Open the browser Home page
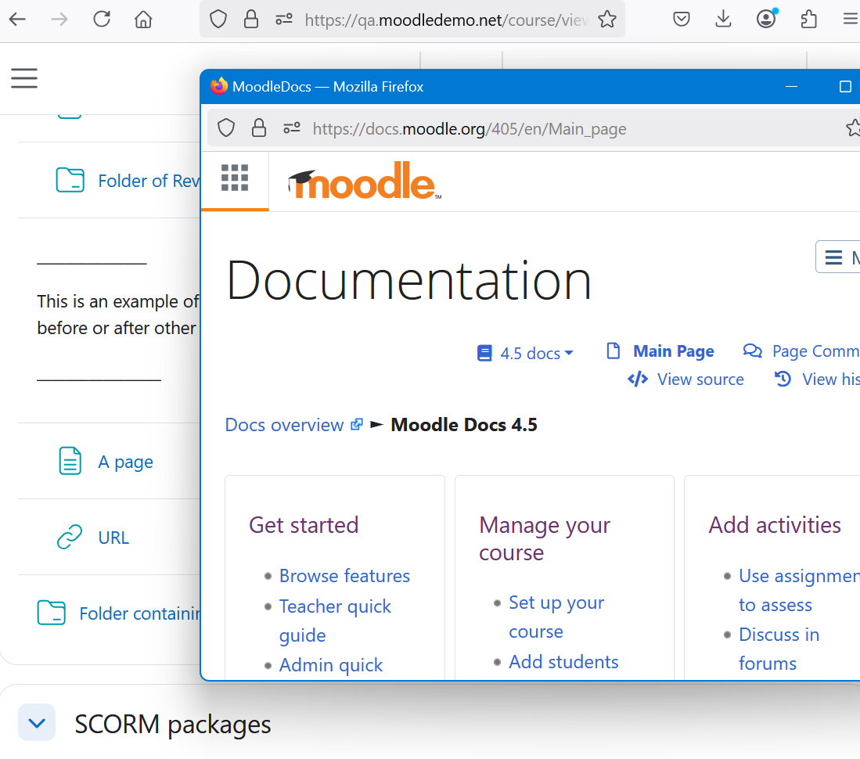The width and height of the screenshot is (860, 759). tap(143, 20)
